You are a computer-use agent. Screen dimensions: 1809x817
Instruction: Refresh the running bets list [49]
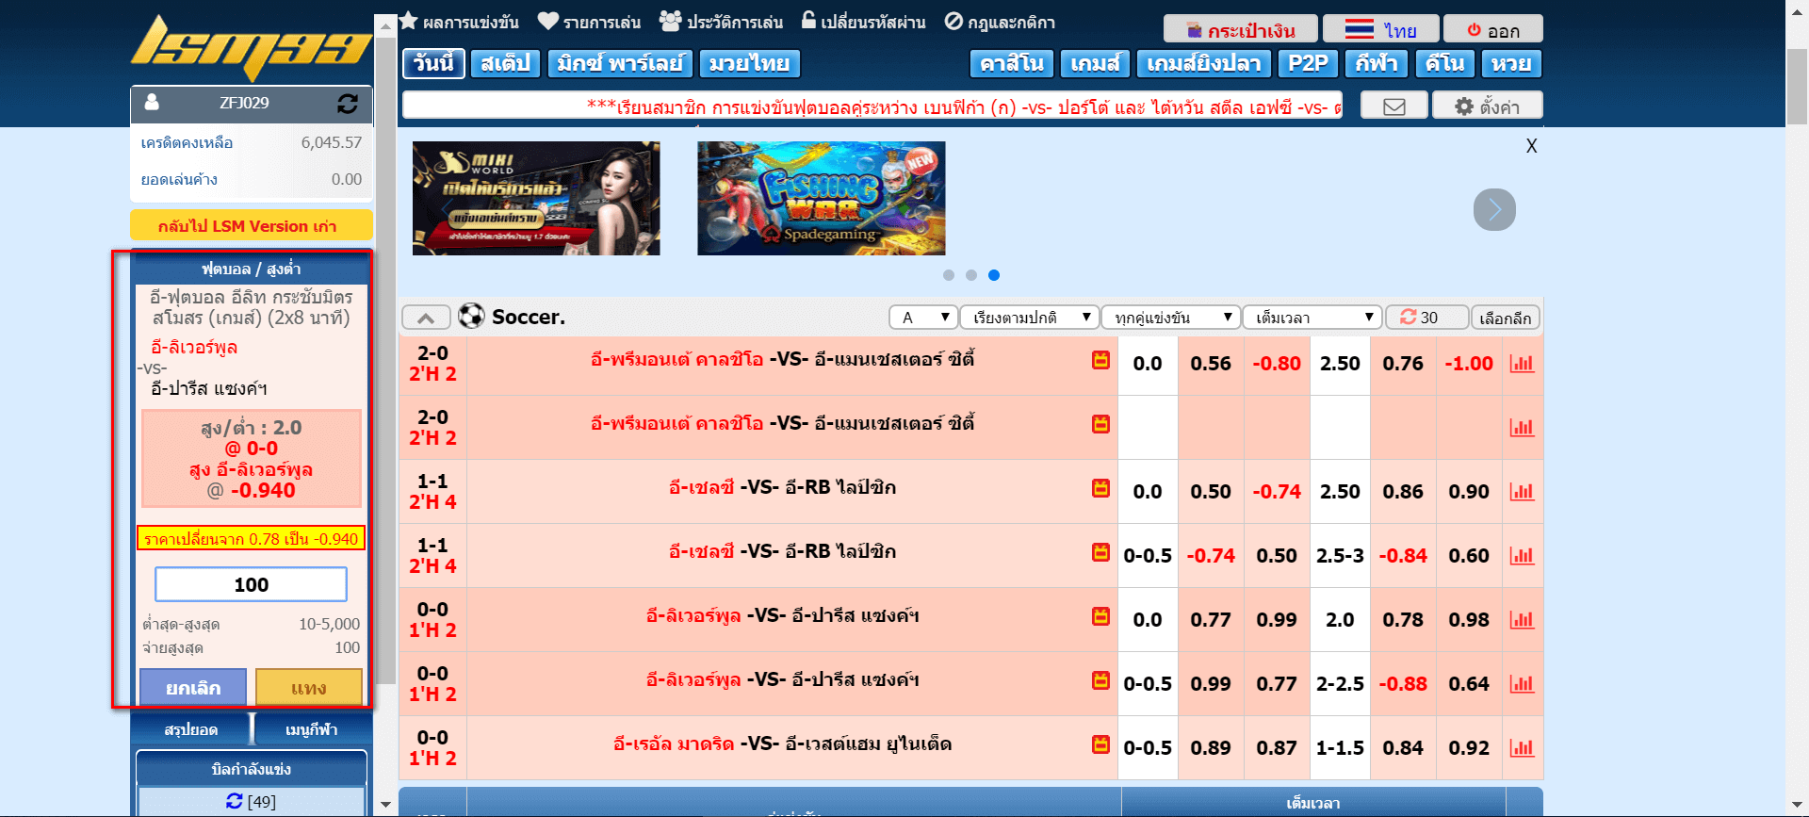(x=236, y=801)
